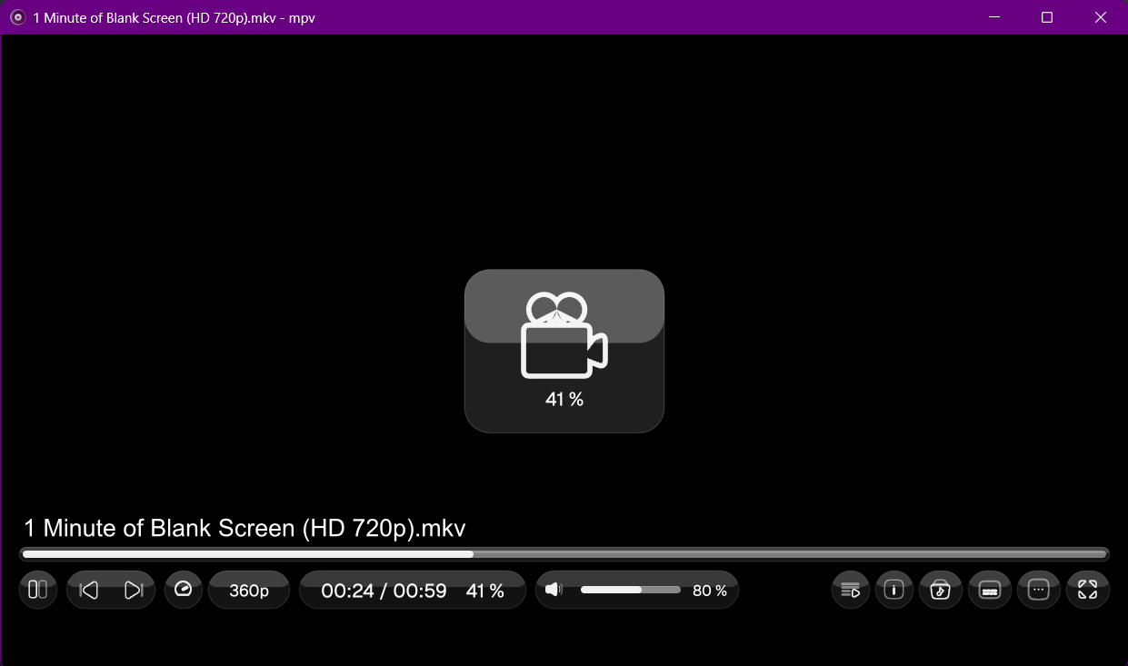Skip to the next track
The width and height of the screenshot is (1128, 666).
coord(134,590)
